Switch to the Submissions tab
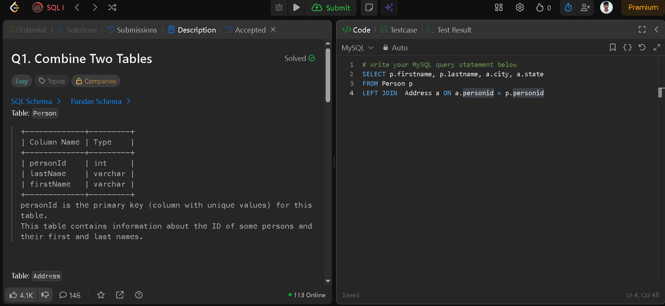 point(132,30)
